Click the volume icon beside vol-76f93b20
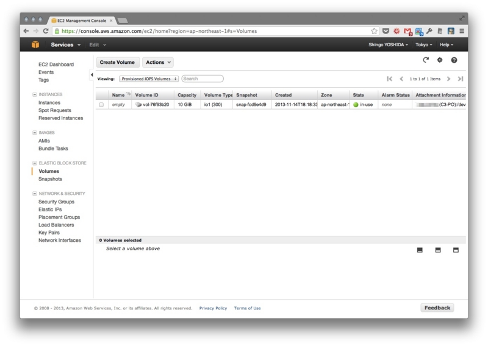488x346 pixels. click(x=138, y=105)
